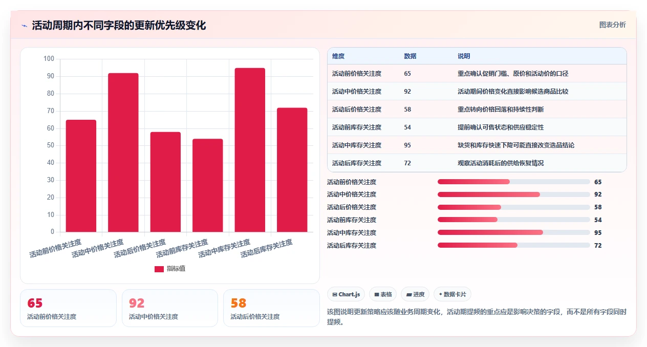The image size is (647, 347).
Task: Click description 提前确认可售状态和供应稳定性
Action: point(501,127)
